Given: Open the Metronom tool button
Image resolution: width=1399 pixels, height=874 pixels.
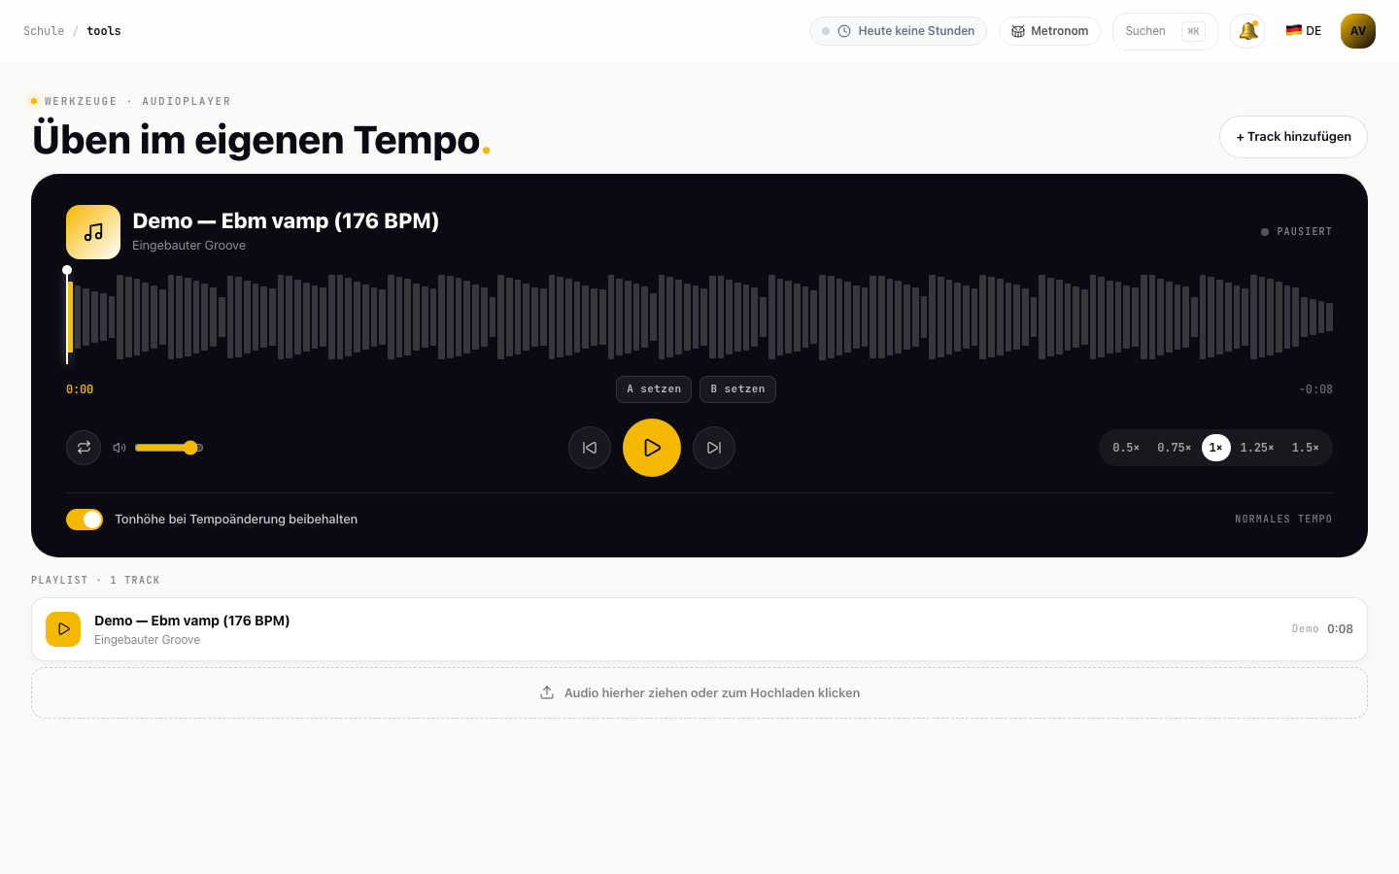Looking at the screenshot, I should [x=1049, y=31].
